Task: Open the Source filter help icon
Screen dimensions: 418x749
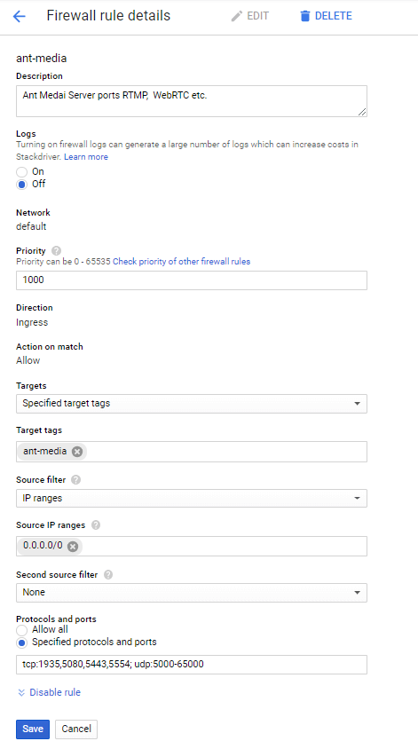Action: coord(76,479)
